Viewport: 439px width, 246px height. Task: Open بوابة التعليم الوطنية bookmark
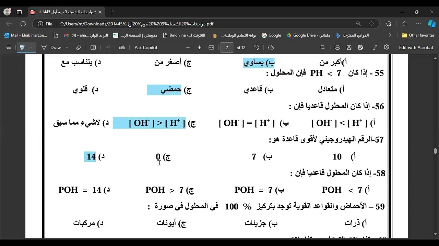[x=235, y=35]
